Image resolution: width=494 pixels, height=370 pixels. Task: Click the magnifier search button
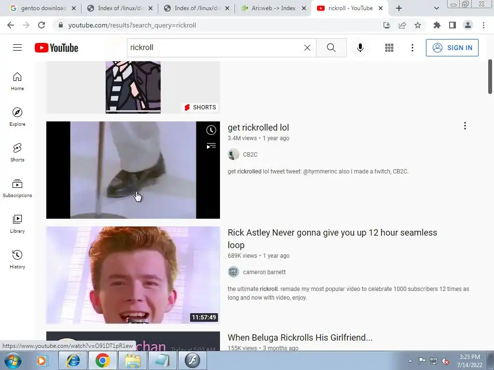click(x=331, y=48)
